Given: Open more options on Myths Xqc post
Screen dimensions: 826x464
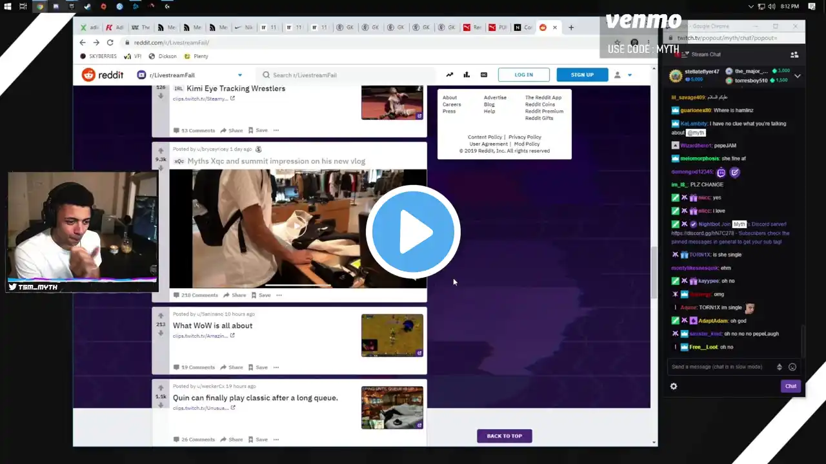Looking at the screenshot, I should pos(279,295).
